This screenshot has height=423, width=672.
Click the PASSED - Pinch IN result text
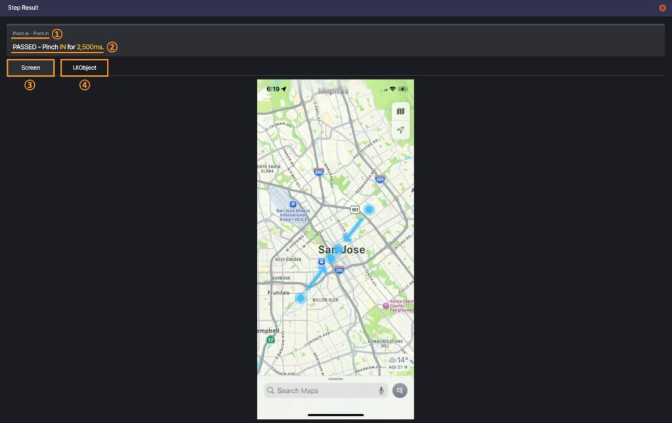click(58, 47)
